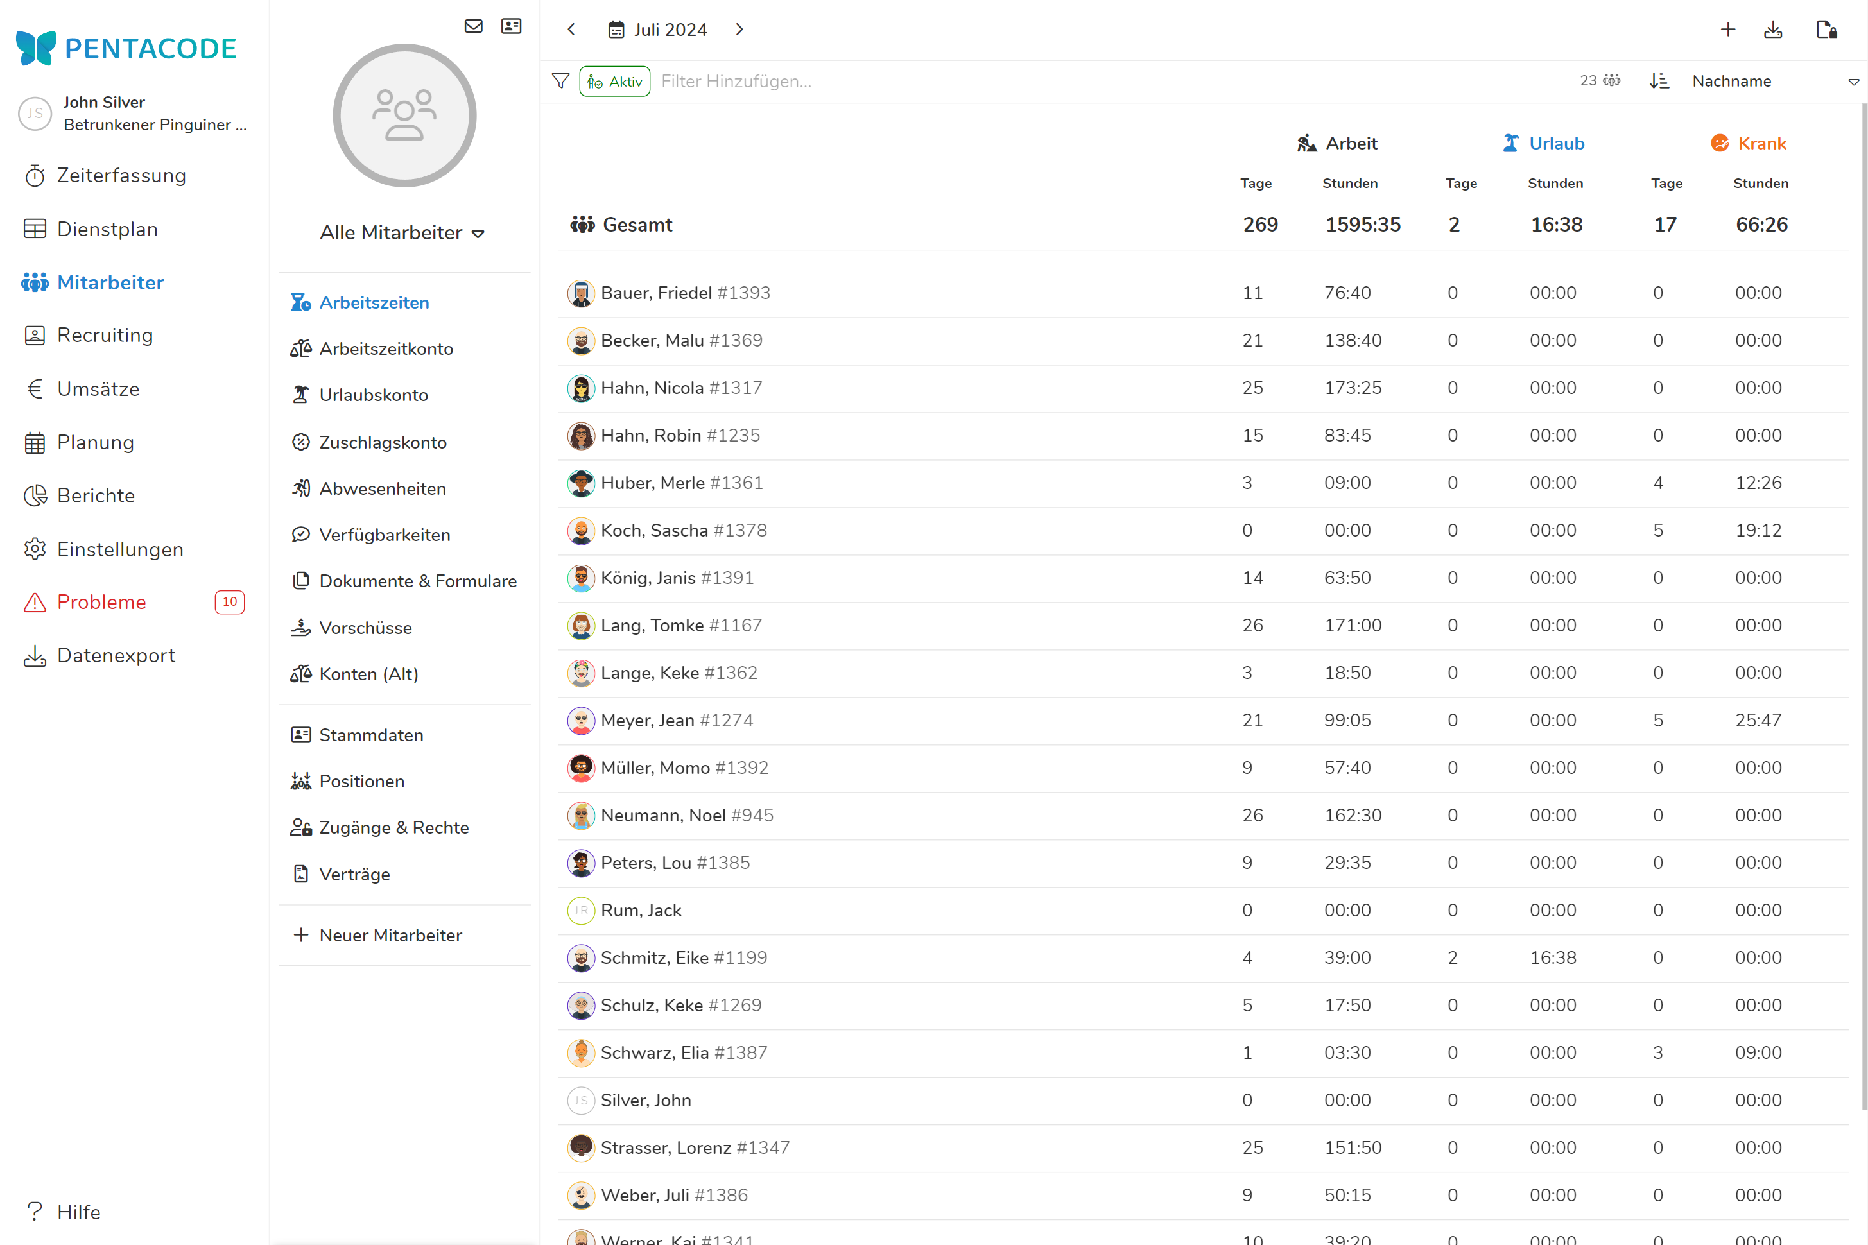Click the ID card icon
1868x1245 pixels.
coord(512,26)
